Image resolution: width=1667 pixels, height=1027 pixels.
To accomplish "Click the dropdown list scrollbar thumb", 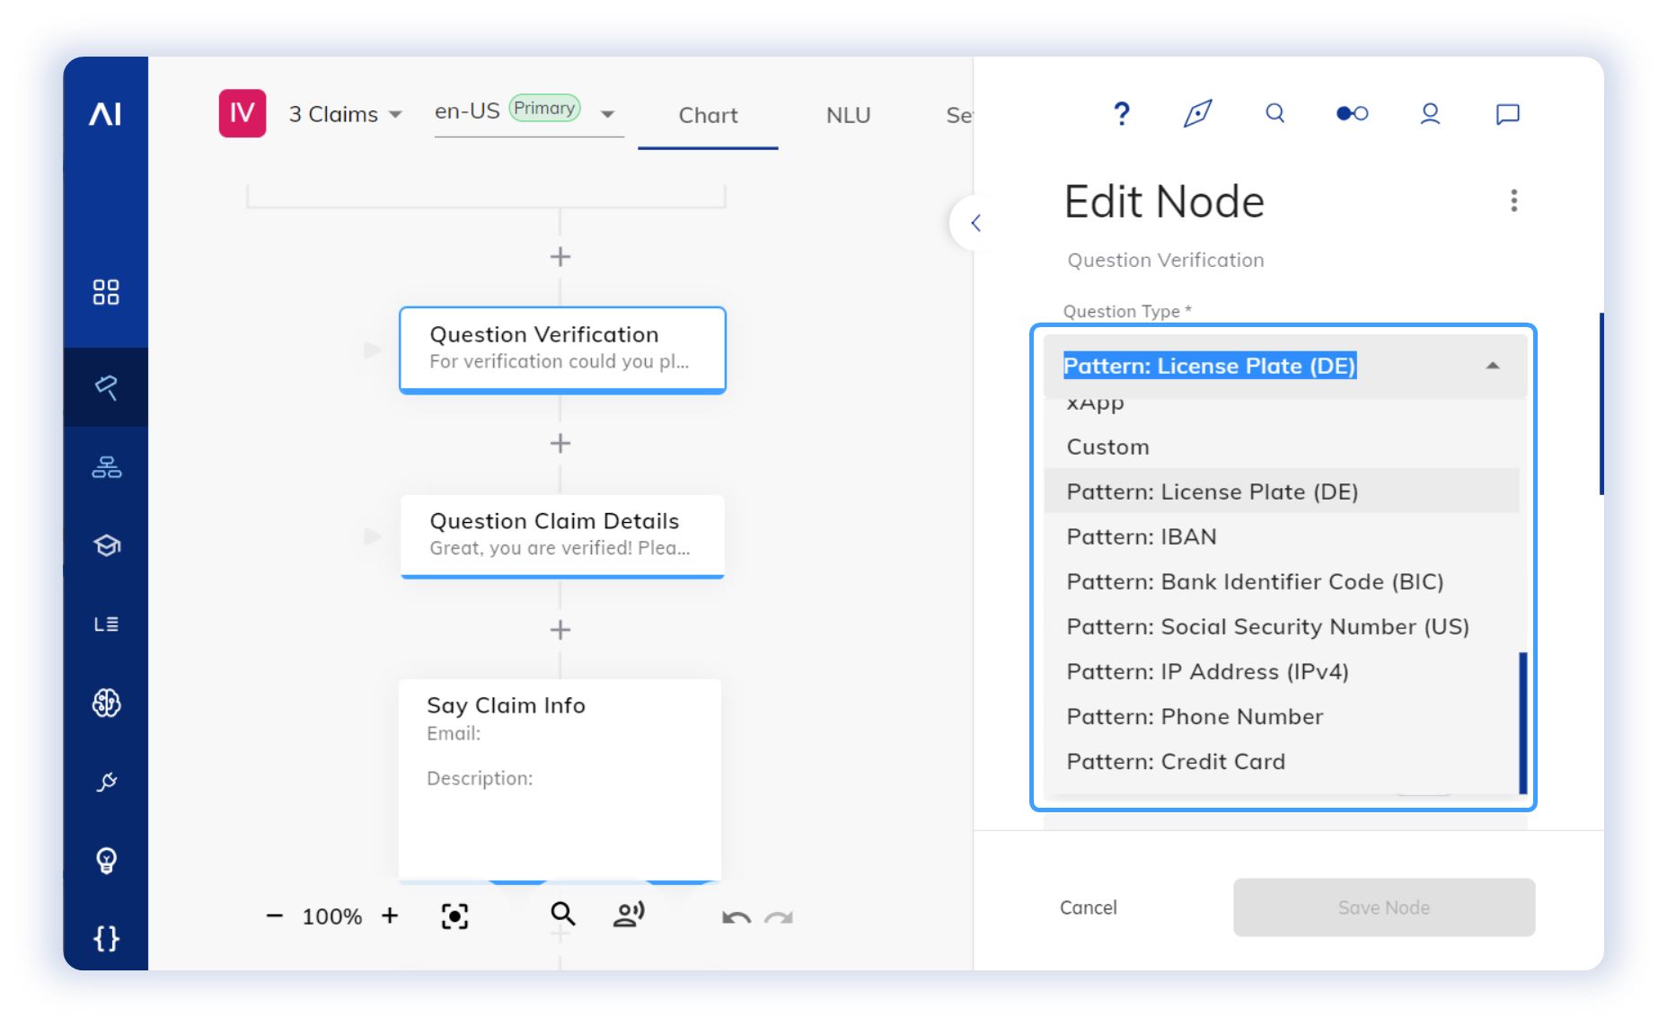I will coord(1522,722).
